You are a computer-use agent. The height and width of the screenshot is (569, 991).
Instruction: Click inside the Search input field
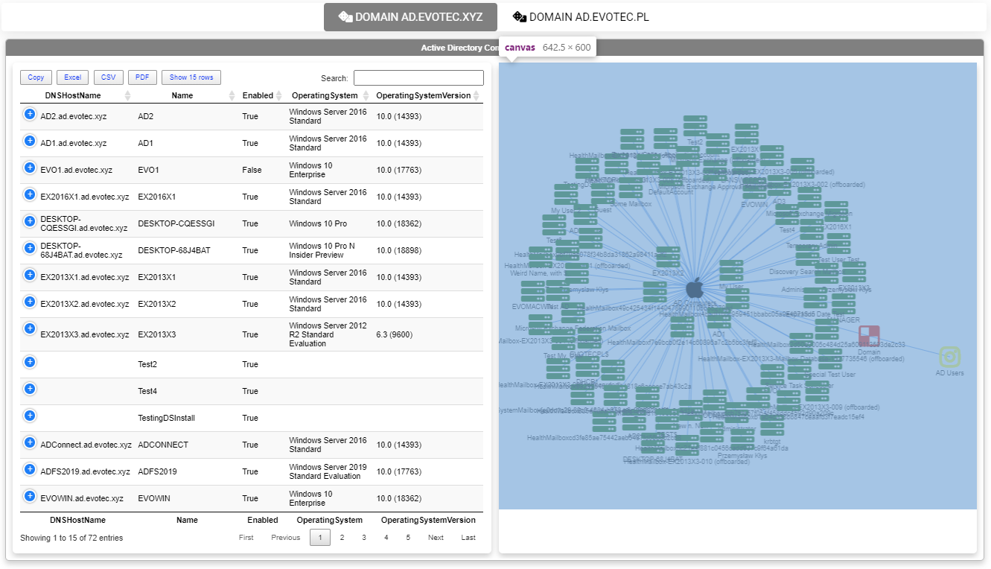(x=418, y=77)
